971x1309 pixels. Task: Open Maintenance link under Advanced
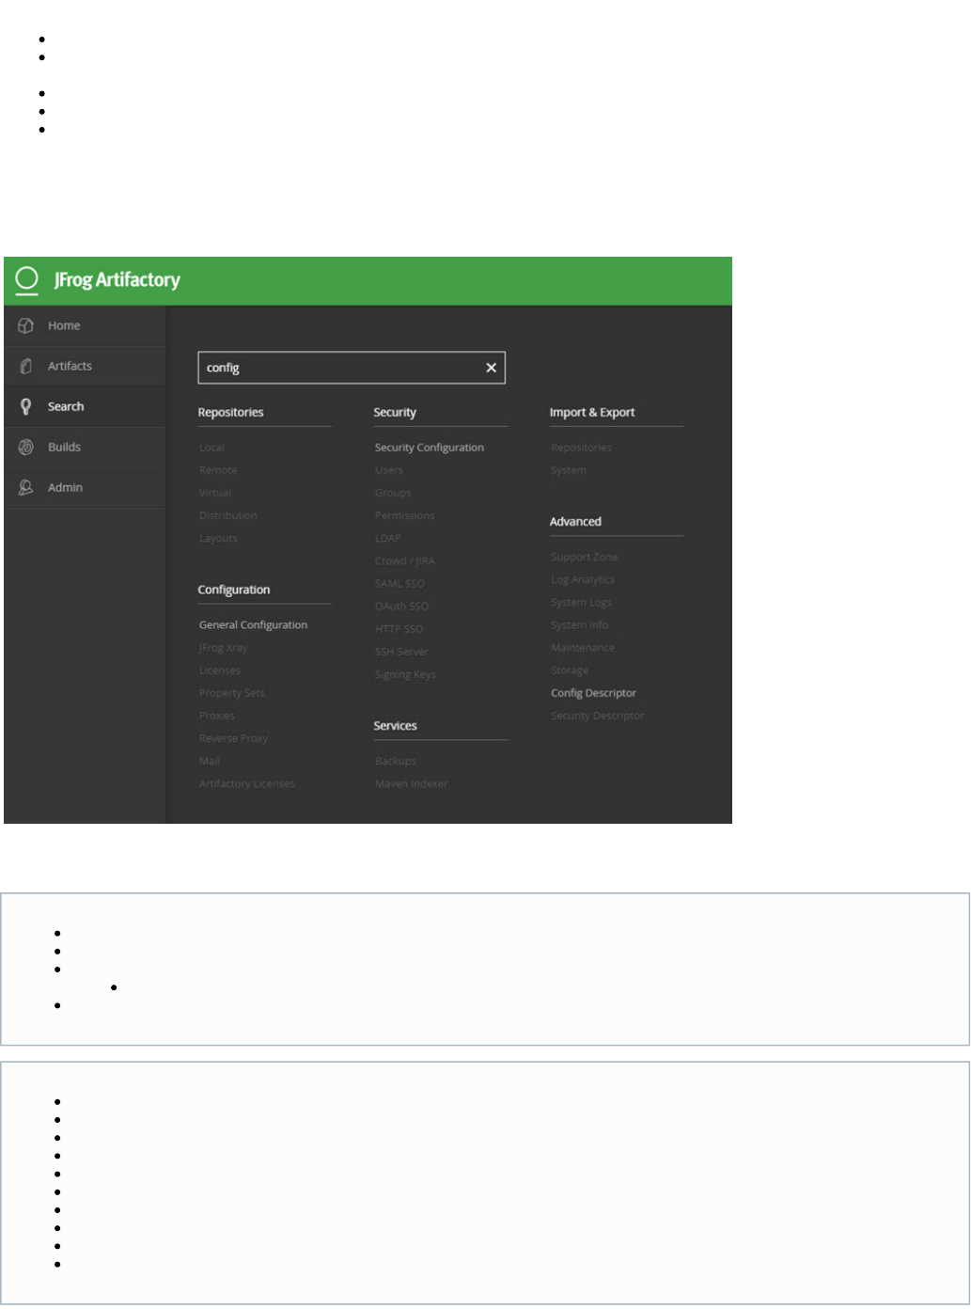point(583,647)
